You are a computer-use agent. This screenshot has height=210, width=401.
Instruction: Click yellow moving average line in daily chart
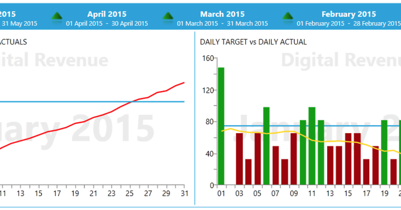pyautogui.click(x=311, y=140)
